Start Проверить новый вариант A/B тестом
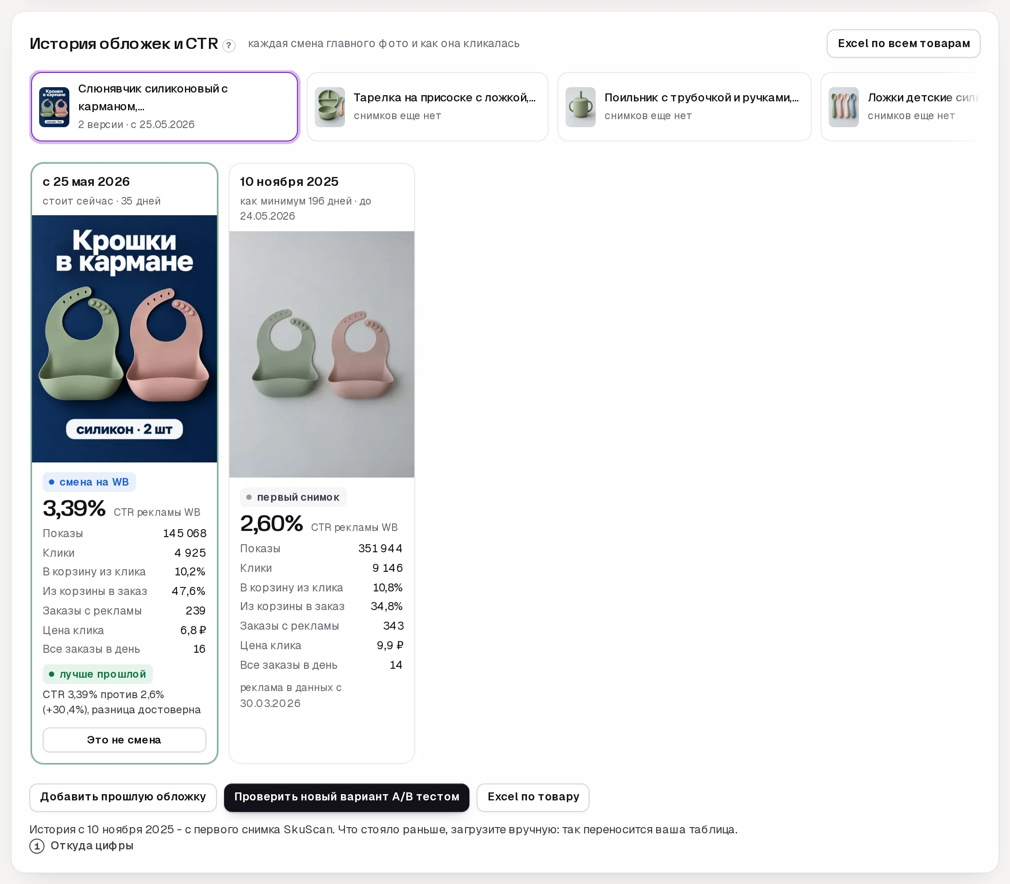This screenshot has width=1010, height=884. pyautogui.click(x=347, y=797)
